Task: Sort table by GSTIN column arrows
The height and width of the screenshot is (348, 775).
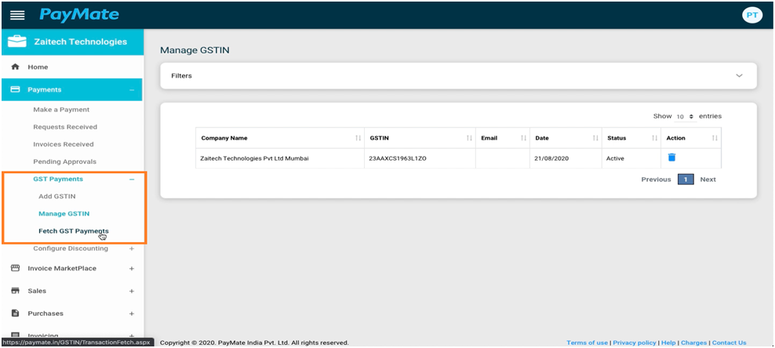Action: click(469, 138)
